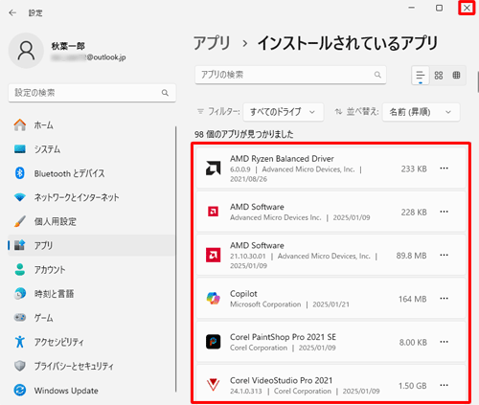Image resolution: width=479 pixels, height=405 pixels.
Task: Open アカウント settings
Action: pyautogui.click(x=91, y=270)
